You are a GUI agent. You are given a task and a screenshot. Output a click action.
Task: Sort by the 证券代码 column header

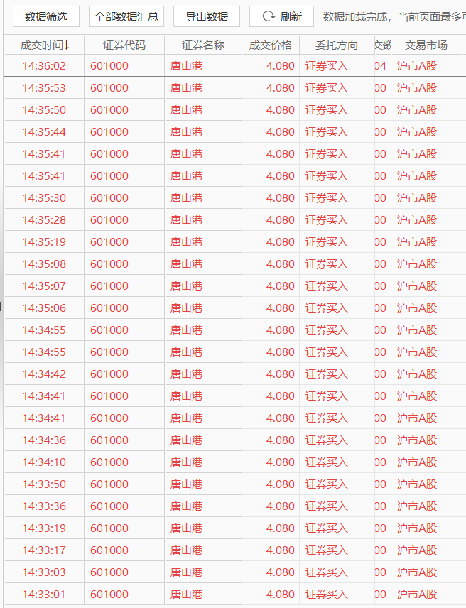124,45
